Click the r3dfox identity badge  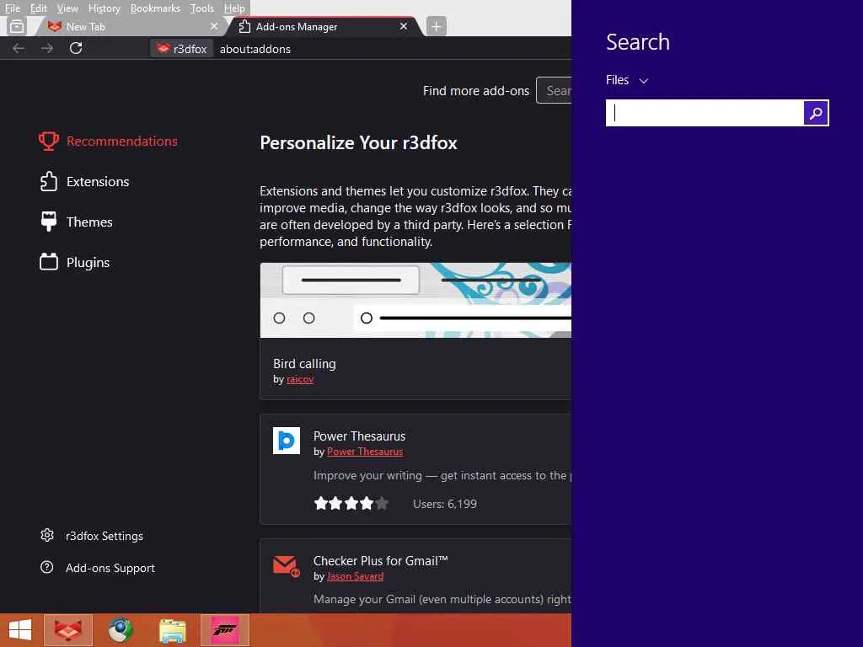point(182,49)
